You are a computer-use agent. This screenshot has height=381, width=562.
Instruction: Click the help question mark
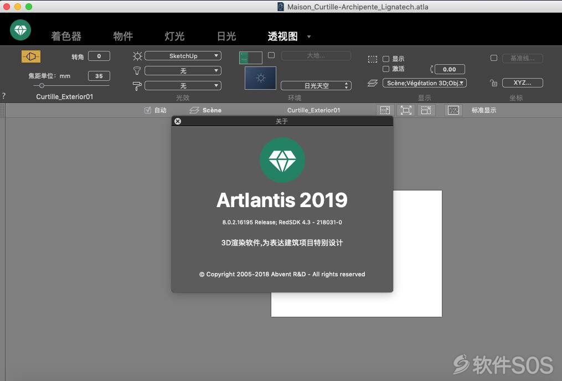[x=3, y=96]
